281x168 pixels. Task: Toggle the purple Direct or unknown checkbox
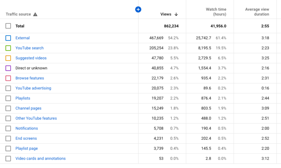pyautogui.click(x=8, y=68)
